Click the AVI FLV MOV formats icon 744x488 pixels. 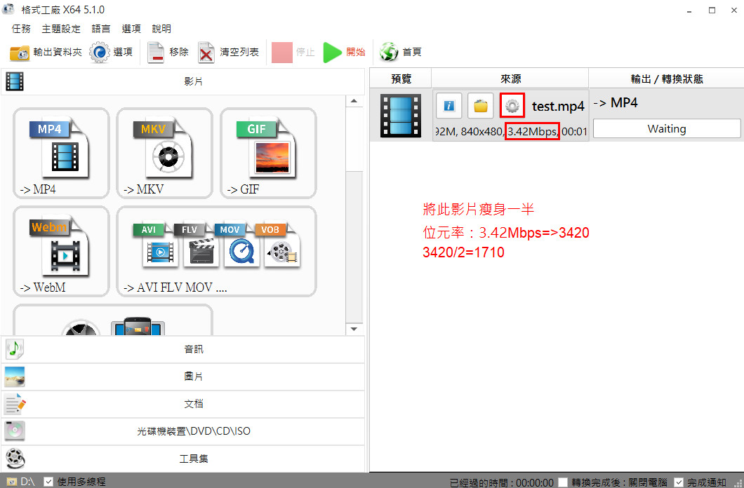tap(216, 251)
